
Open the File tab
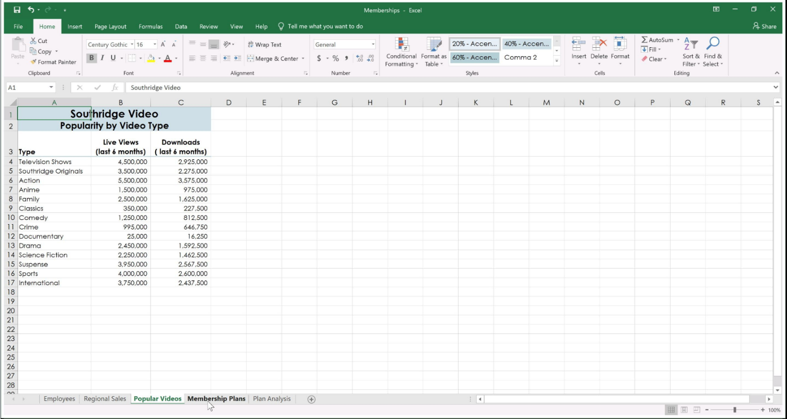tap(18, 27)
